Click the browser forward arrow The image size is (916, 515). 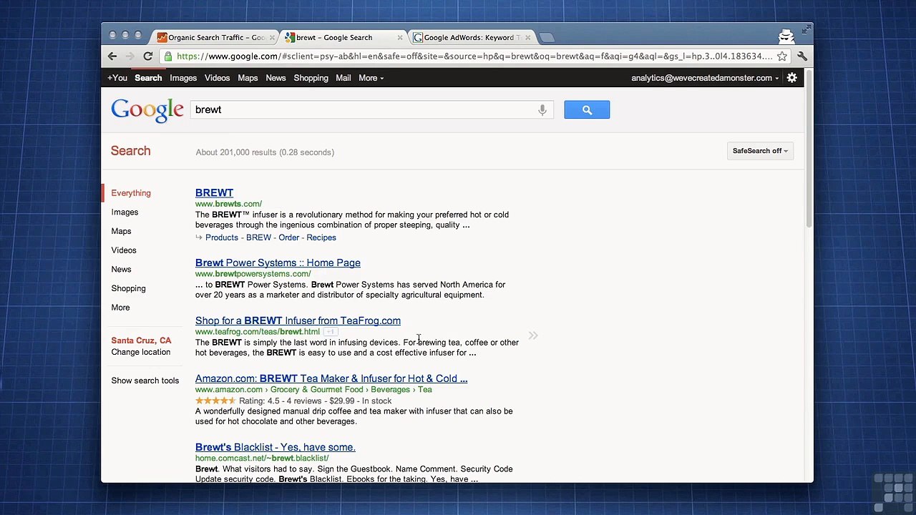pyautogui.click(x=130, y=57)
